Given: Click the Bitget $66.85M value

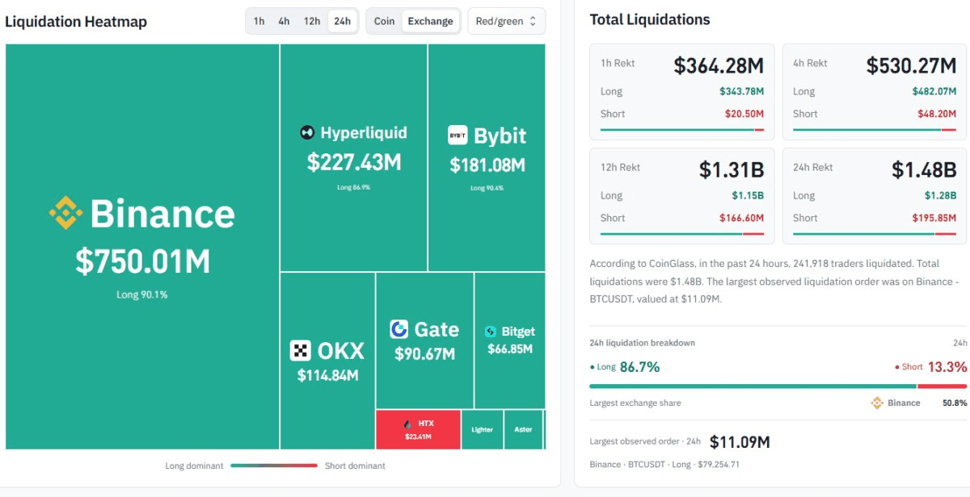Looking at the screenshot, I should 510,349.
